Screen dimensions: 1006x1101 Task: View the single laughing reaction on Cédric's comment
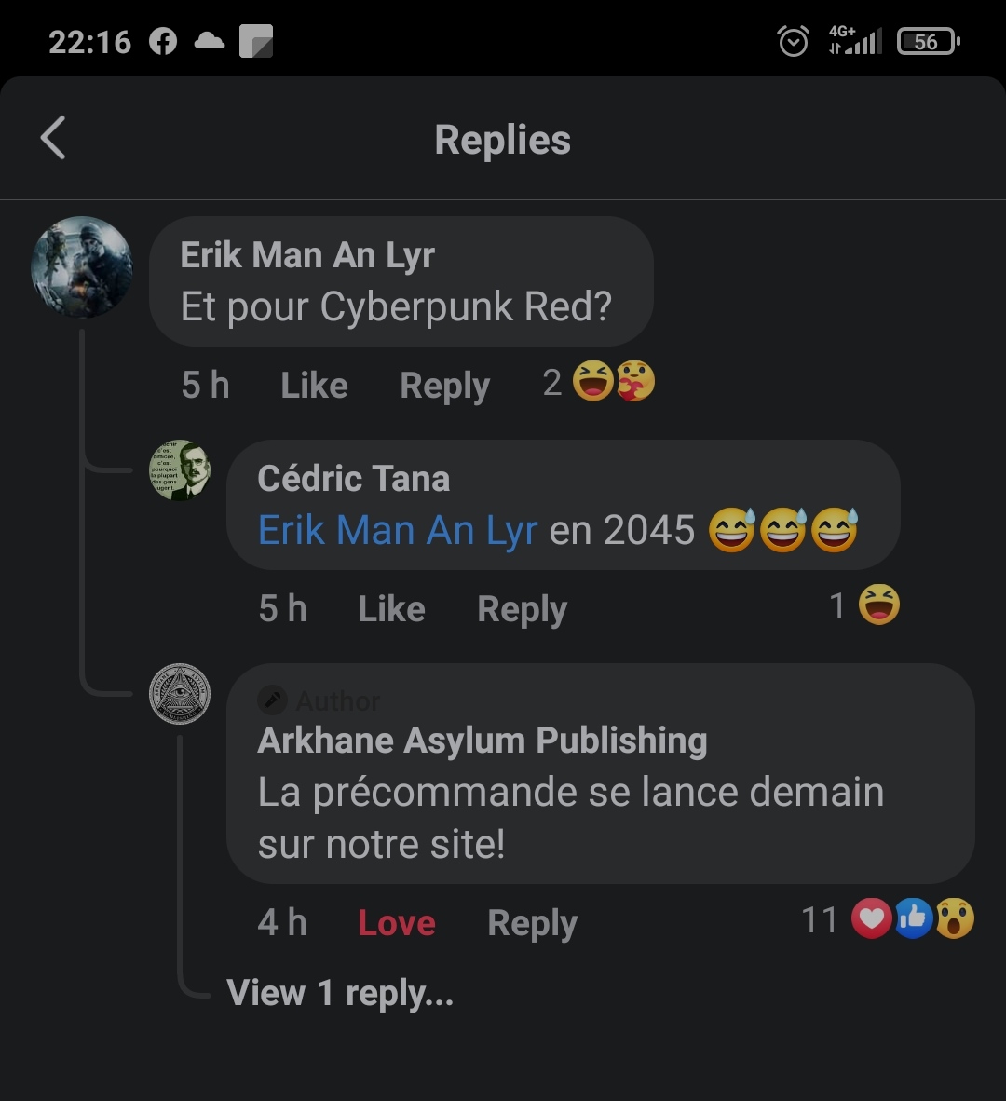(x=864, y=605)
